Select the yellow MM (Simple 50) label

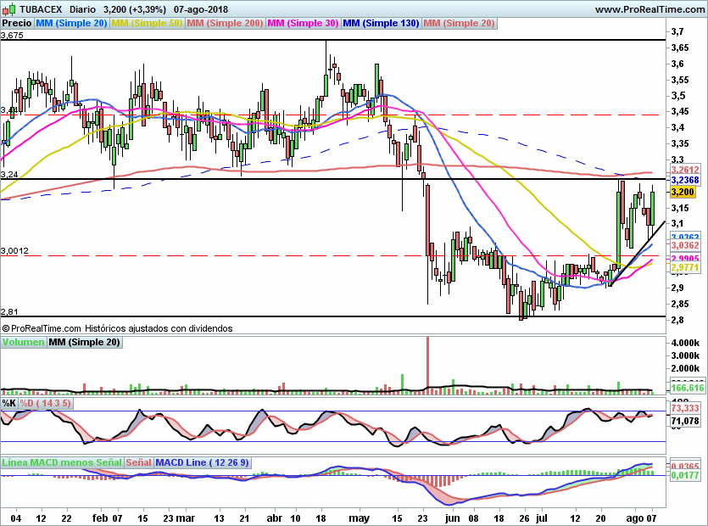point(147,23)
